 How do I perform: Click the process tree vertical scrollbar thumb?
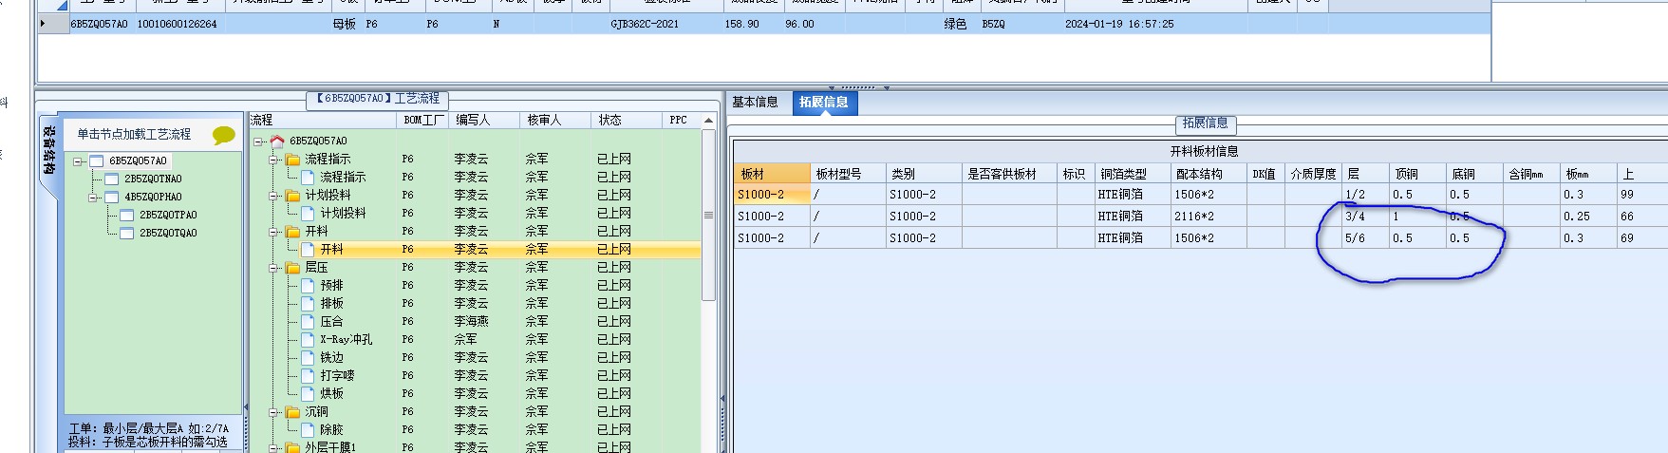point(708,216)
